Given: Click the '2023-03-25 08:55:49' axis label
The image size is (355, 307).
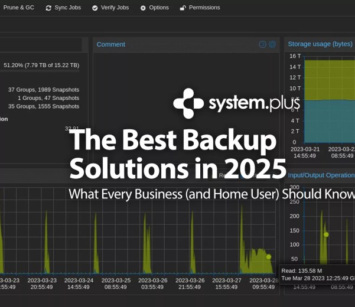Looking at the screenshot, I should click(116, 284).
